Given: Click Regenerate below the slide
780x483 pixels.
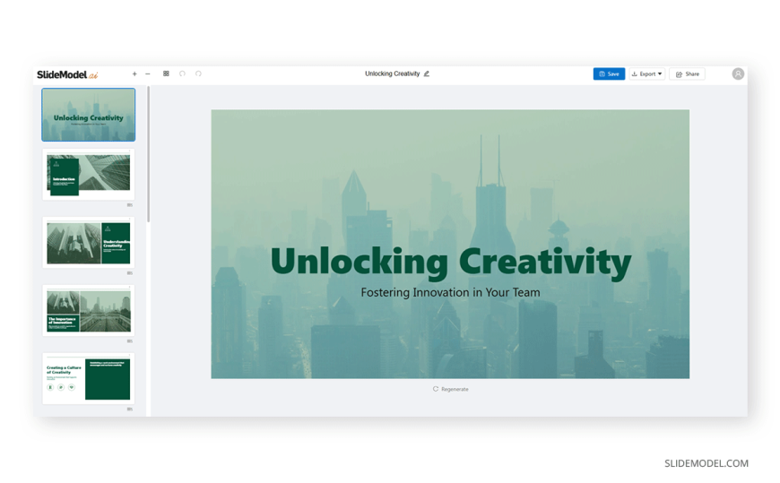Looking at the screenshot, I should (451, 389).
